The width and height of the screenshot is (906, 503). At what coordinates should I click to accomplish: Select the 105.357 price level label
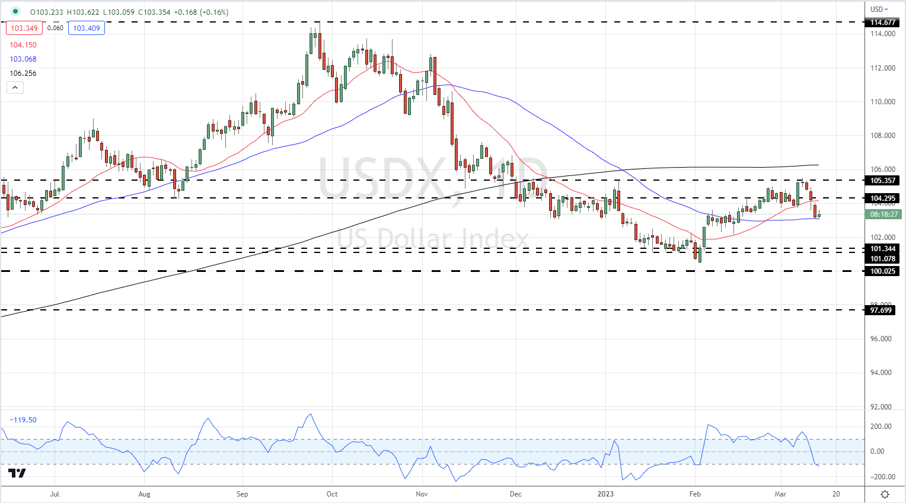coord(883,181)
